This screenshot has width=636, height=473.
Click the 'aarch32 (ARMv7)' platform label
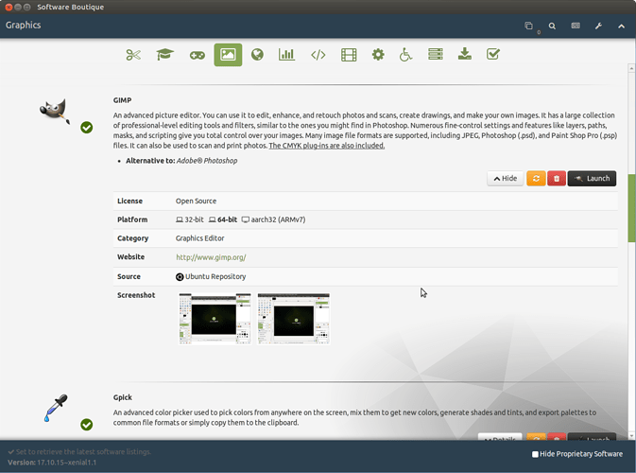point(278,219)
